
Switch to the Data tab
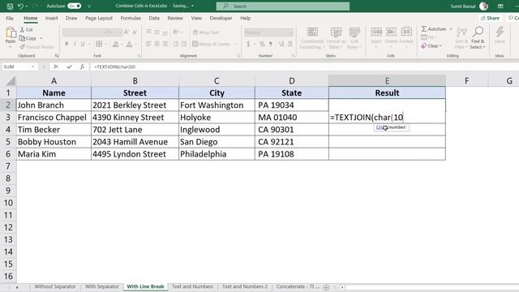(x=154, y=18)
